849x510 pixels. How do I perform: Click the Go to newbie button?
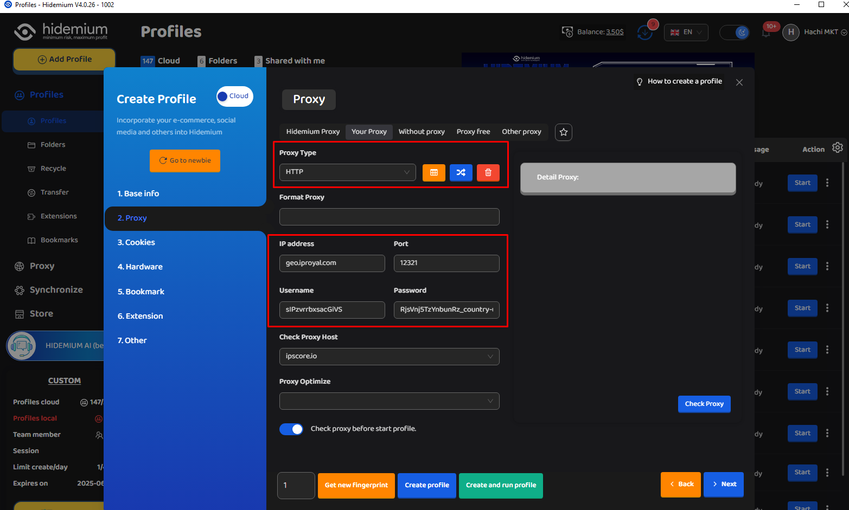click(x=185, y=160)
